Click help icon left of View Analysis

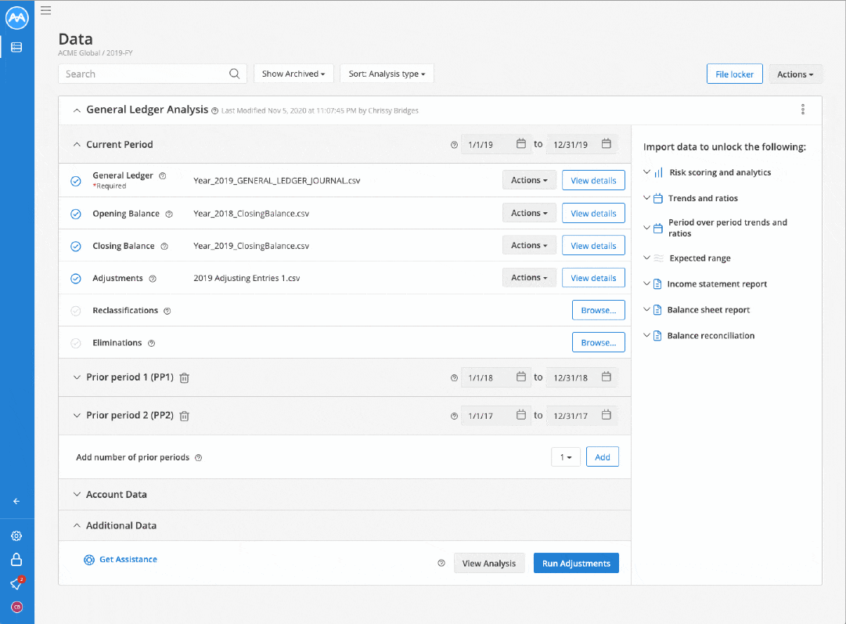441,563
